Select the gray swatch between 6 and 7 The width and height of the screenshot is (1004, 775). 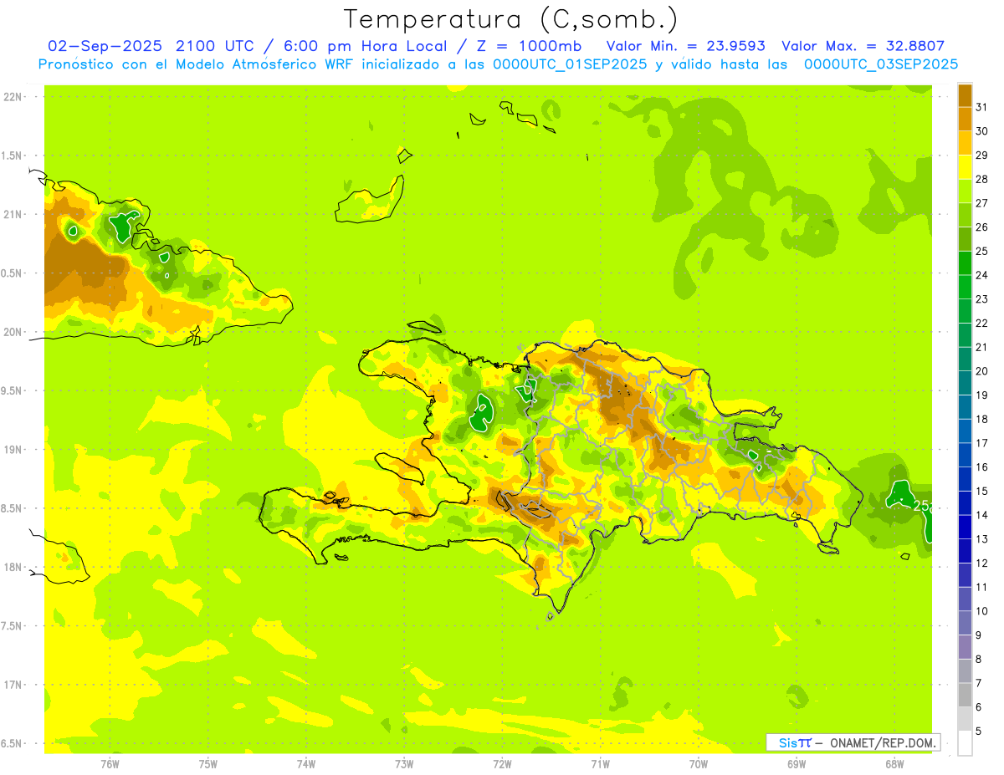tap(965, 695)
